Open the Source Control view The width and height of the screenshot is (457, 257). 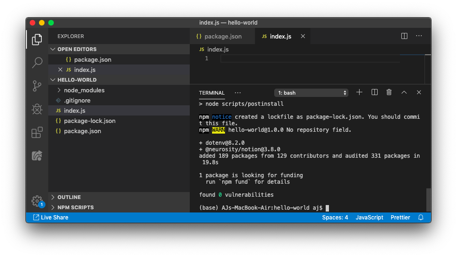(37, 86)
